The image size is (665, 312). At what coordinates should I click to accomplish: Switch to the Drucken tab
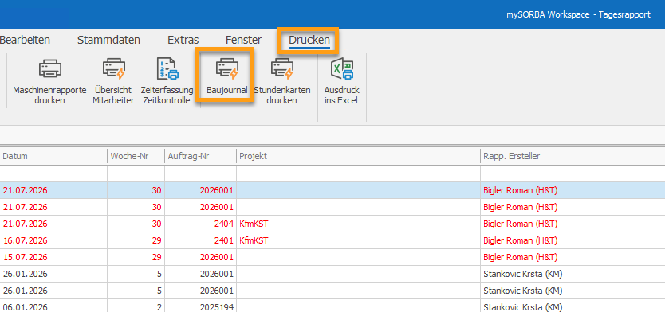(309, 41)
